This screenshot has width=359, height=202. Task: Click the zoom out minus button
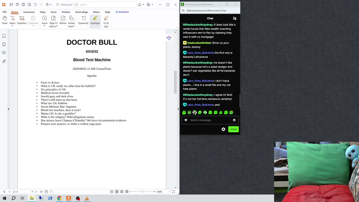(130, 192)
